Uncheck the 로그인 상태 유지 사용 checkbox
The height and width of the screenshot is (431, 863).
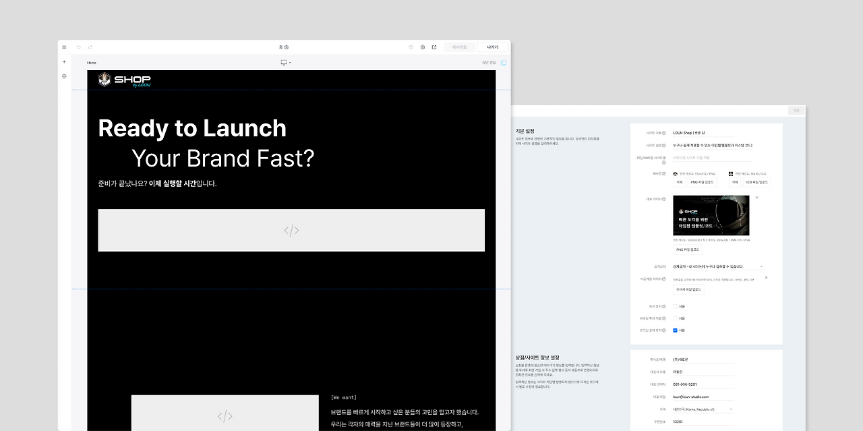(x=675, y=331)
